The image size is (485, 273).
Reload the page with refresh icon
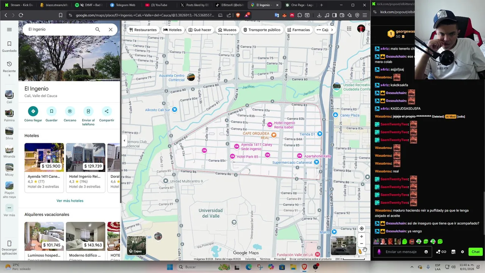pos(21,15)
